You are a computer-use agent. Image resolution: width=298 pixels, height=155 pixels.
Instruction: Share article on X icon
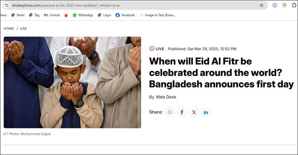(x=194, y=112)
